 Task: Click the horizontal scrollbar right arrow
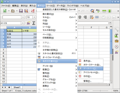pyautogui.click(x=108, y=85)
